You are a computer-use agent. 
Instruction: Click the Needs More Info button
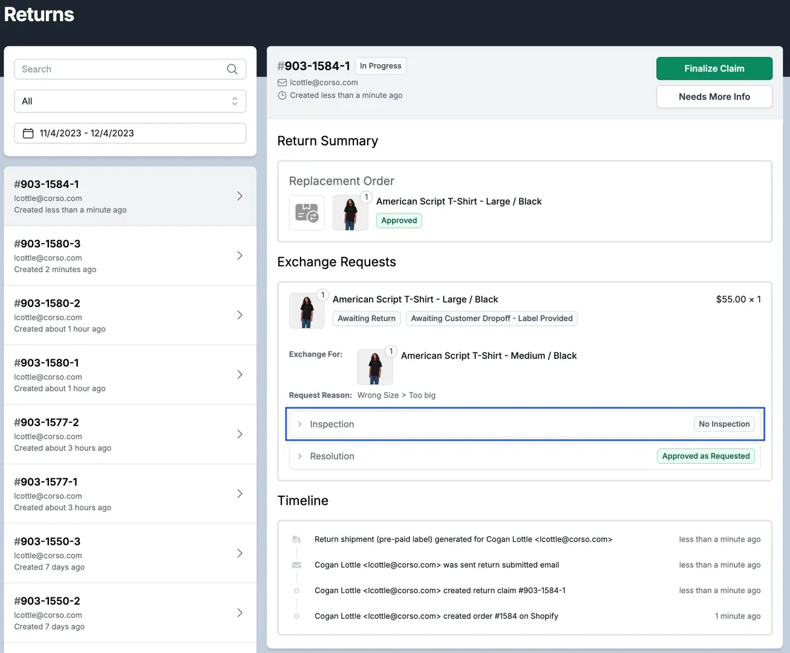click(x=714, y=97)
